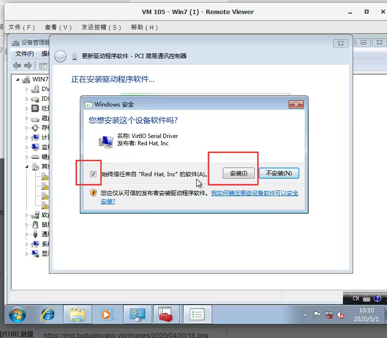The width and height of the screenshot is (387, 338).
Task: Open 文件(F) menu in Remote Viewer
Action: pos(21,27)
